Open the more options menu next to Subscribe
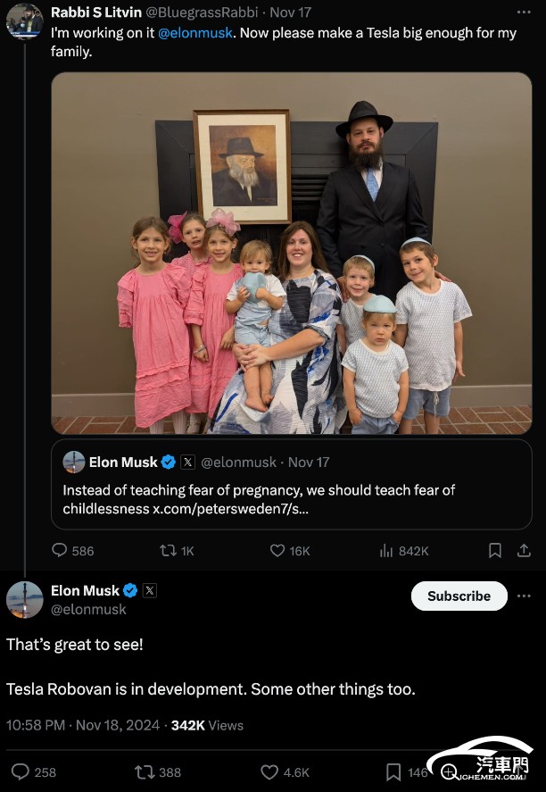The width and height of the screenshot is (546, 792). point(524,596)
